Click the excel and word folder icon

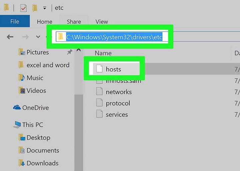21,65
